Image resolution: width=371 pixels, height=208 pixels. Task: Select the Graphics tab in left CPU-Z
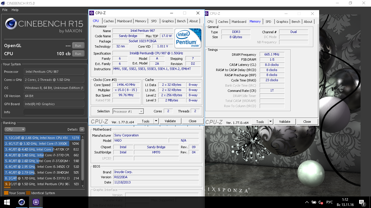point(168,21)
